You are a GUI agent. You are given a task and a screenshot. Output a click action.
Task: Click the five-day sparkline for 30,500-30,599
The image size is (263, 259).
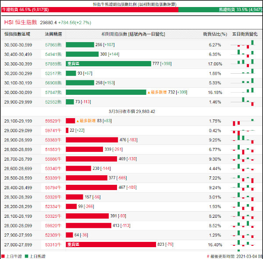[243, 44]
